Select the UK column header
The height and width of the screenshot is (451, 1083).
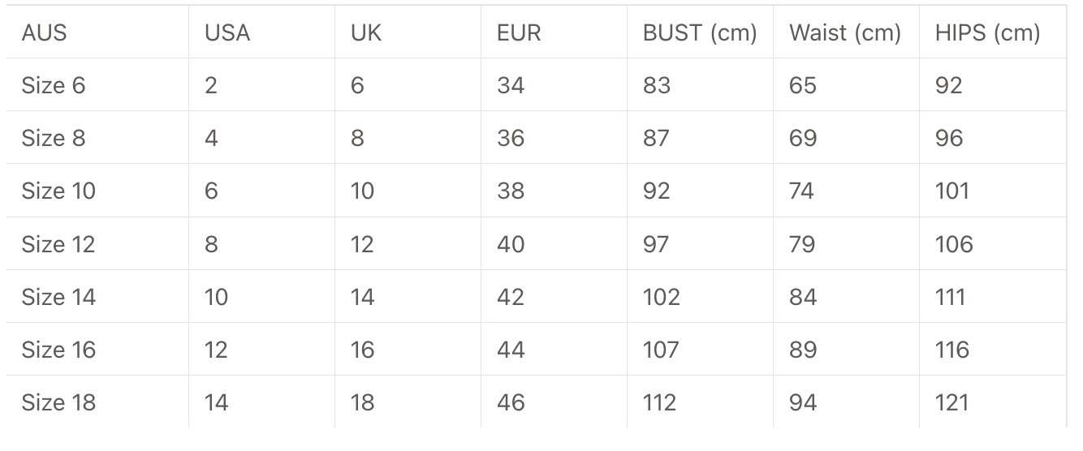click(366, 33)
